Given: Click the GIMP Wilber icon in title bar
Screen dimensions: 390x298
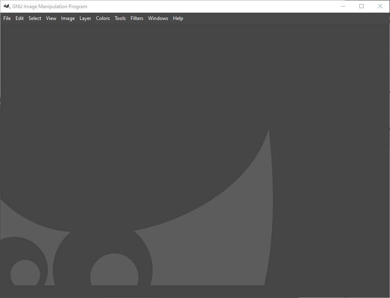Looking at the screenshot, I should click(7, 6).
